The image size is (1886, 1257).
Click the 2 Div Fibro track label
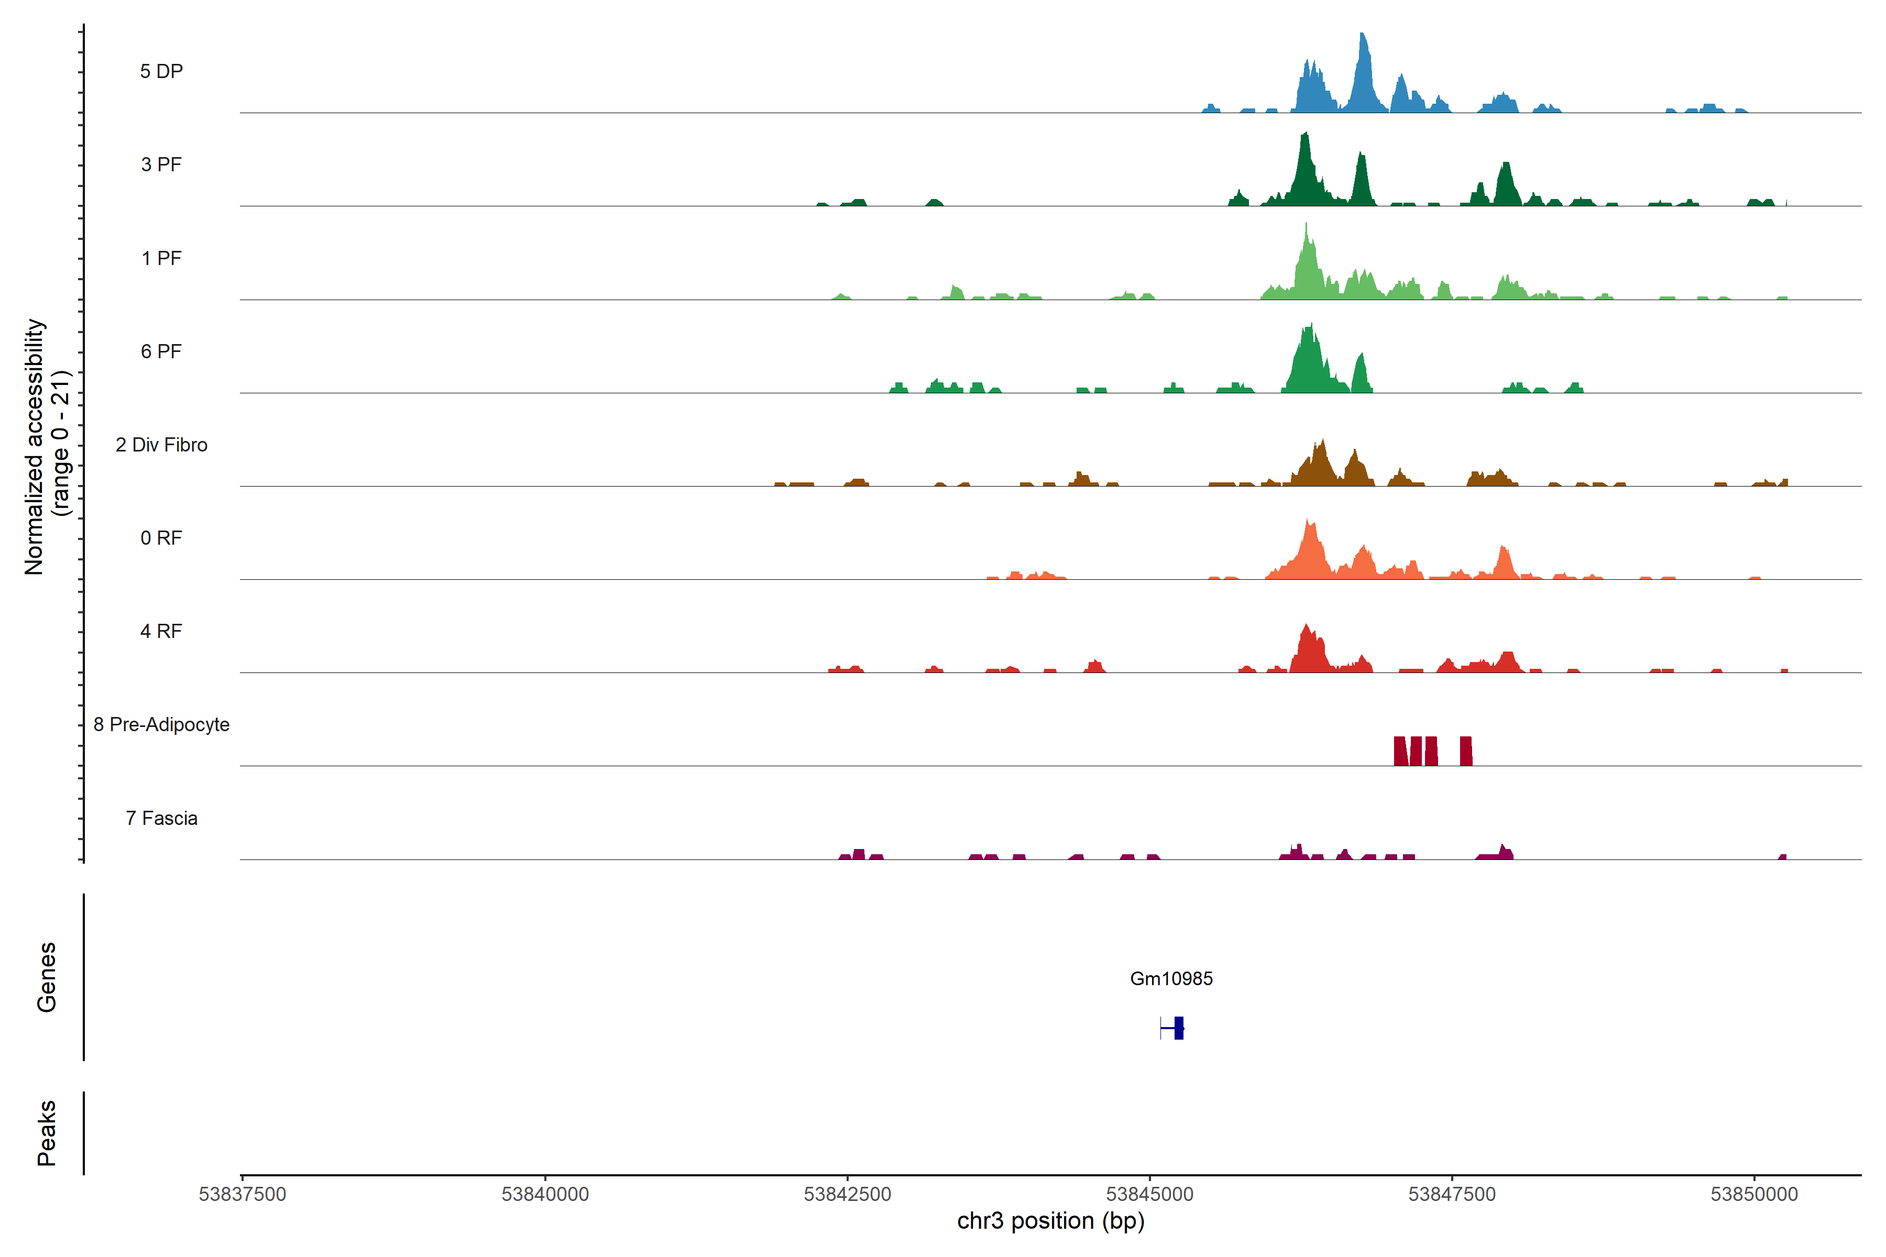[x=161, y=445]
